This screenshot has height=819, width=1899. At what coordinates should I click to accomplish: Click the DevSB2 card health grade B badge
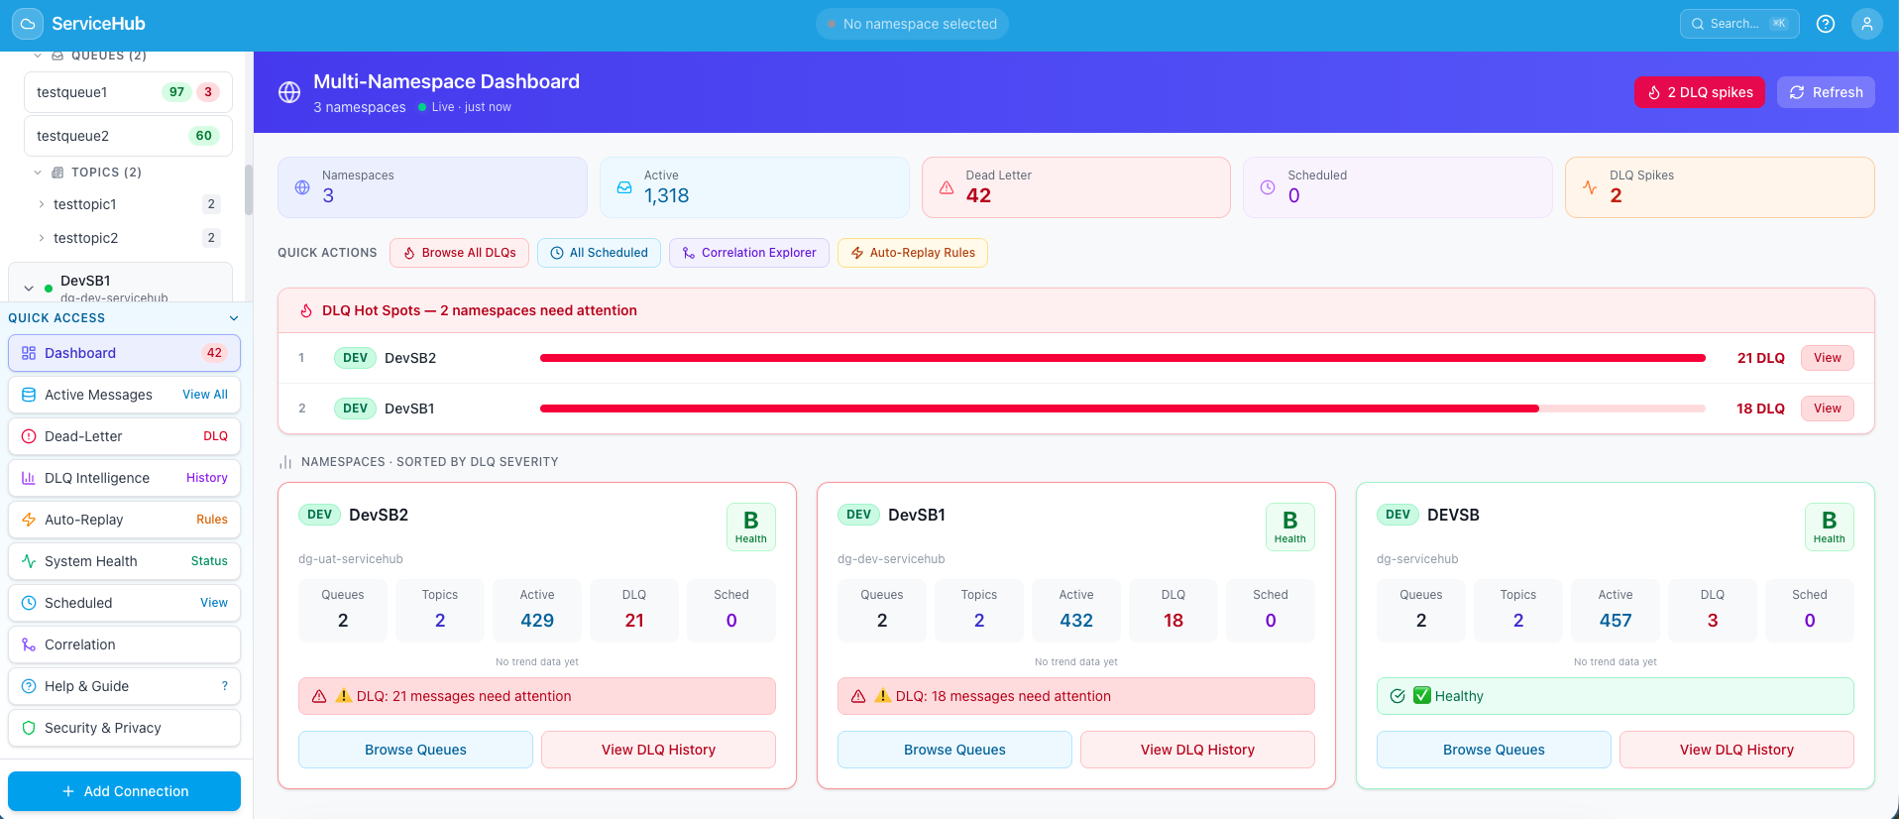click(x=751, y=526)
